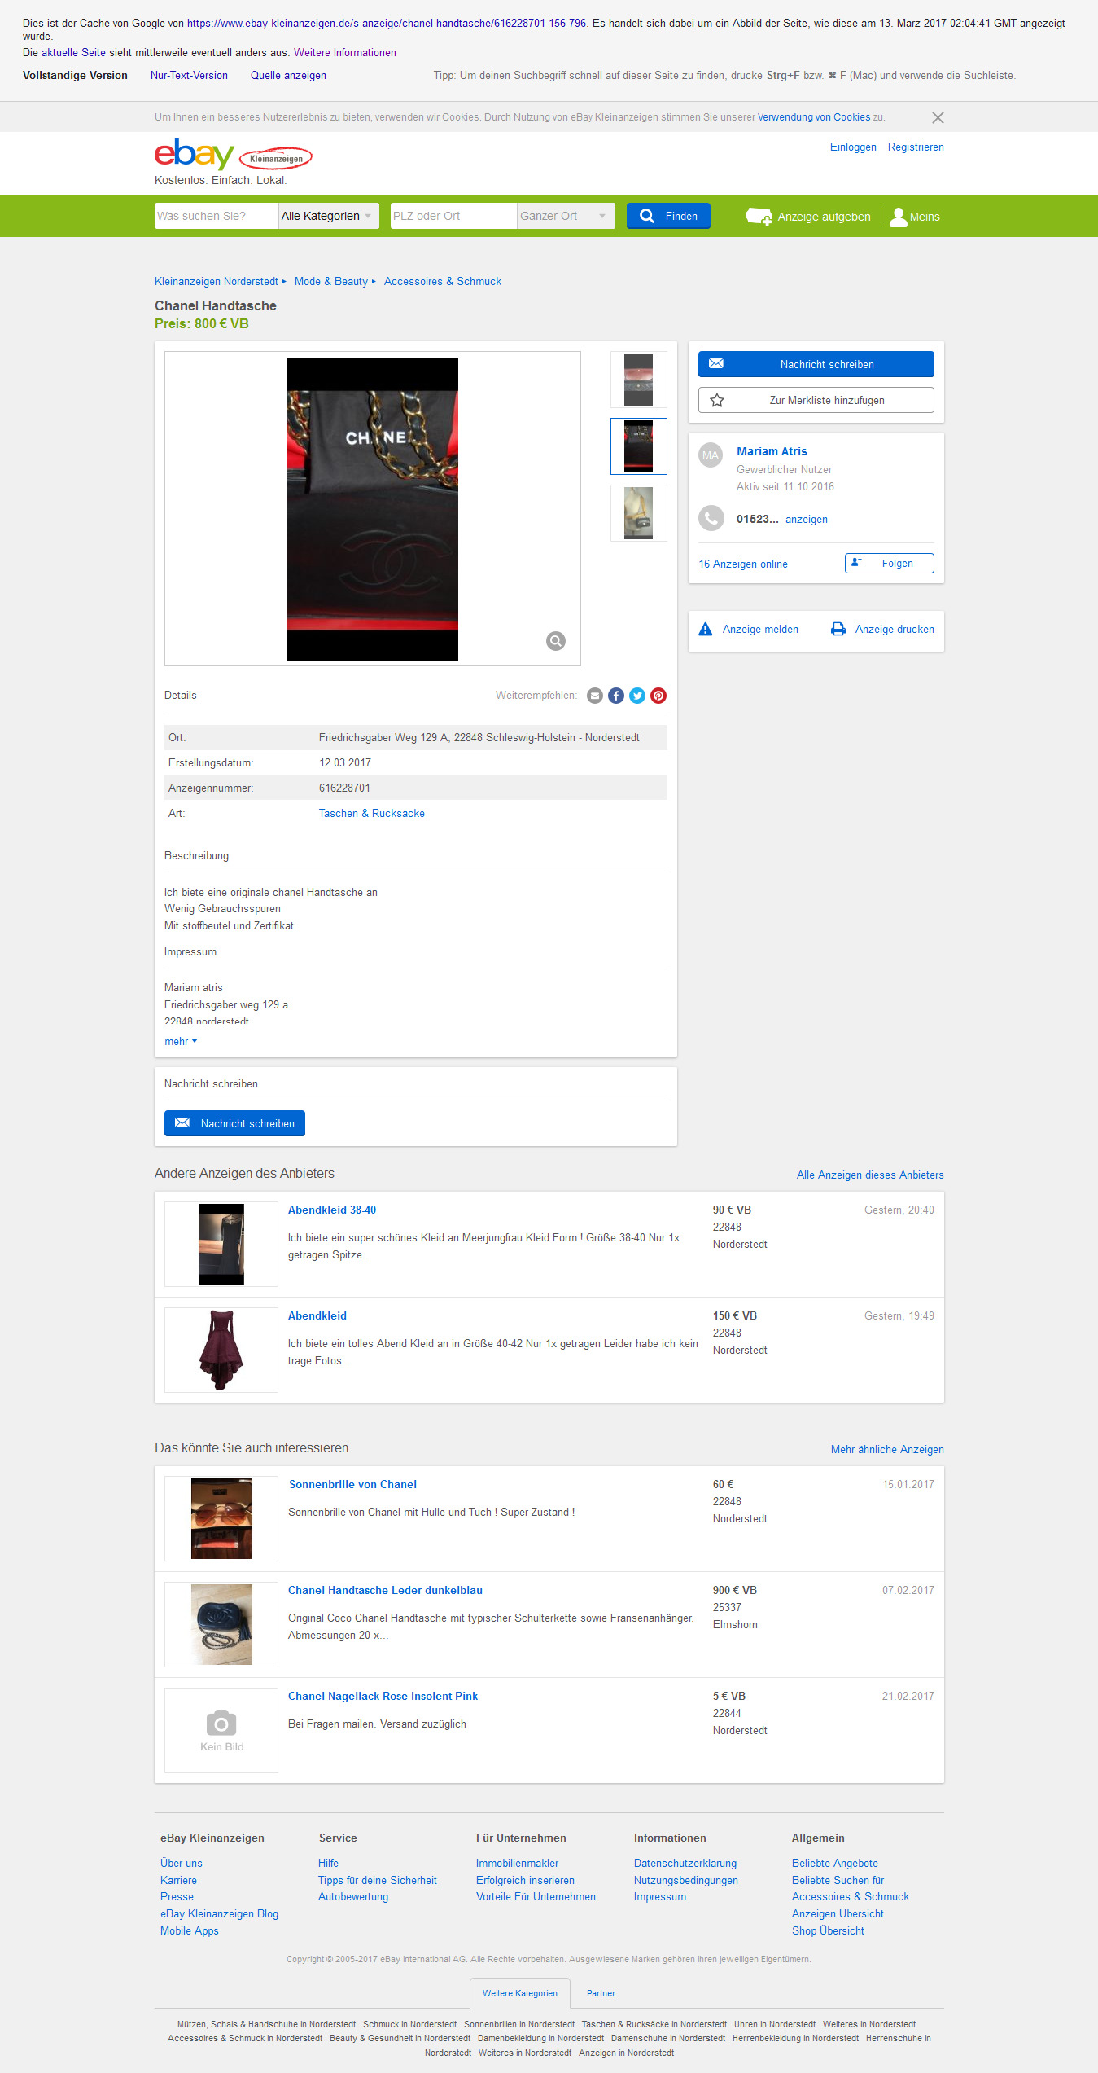
Task: Open Sonnenbrille von Chanel listing
Action: [352, 1485]
